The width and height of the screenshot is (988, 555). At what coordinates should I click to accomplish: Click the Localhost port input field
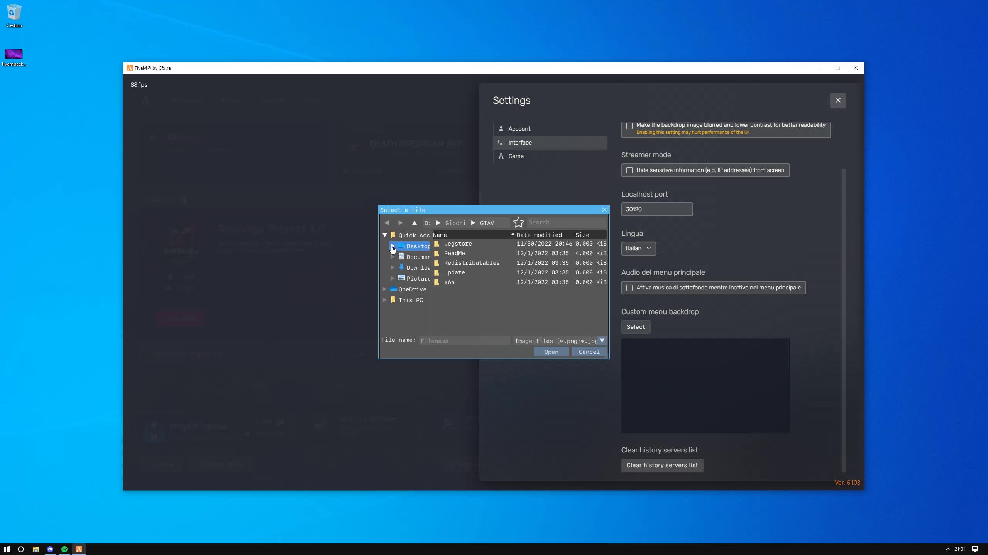tap(656, 209)
